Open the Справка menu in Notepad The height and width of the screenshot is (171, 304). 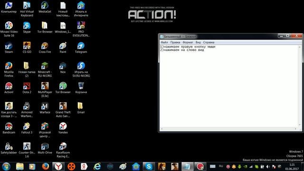click(209, 42)
